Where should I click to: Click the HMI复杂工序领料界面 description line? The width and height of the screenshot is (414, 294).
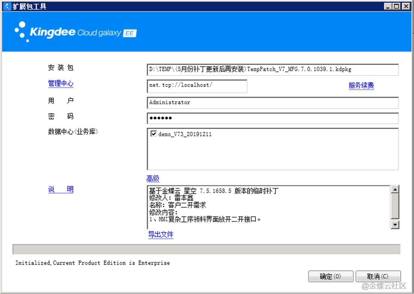coord(205,219)
